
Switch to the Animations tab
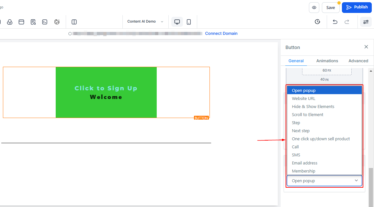click(x=327, y=61)
